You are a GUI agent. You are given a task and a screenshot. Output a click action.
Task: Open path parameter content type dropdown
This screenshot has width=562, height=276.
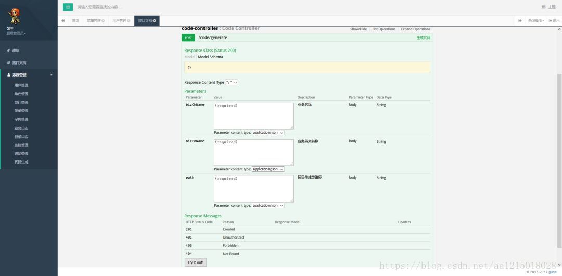[268, 206]
